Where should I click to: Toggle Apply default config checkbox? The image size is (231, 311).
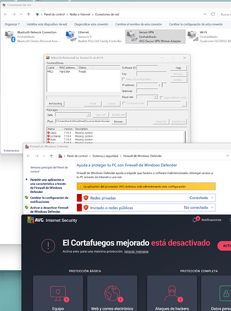[161, 98]
